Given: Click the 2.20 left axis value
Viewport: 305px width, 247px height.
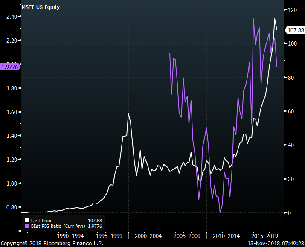Looking at the screenshot, I should pyautogui.click(x=12, y=41).
